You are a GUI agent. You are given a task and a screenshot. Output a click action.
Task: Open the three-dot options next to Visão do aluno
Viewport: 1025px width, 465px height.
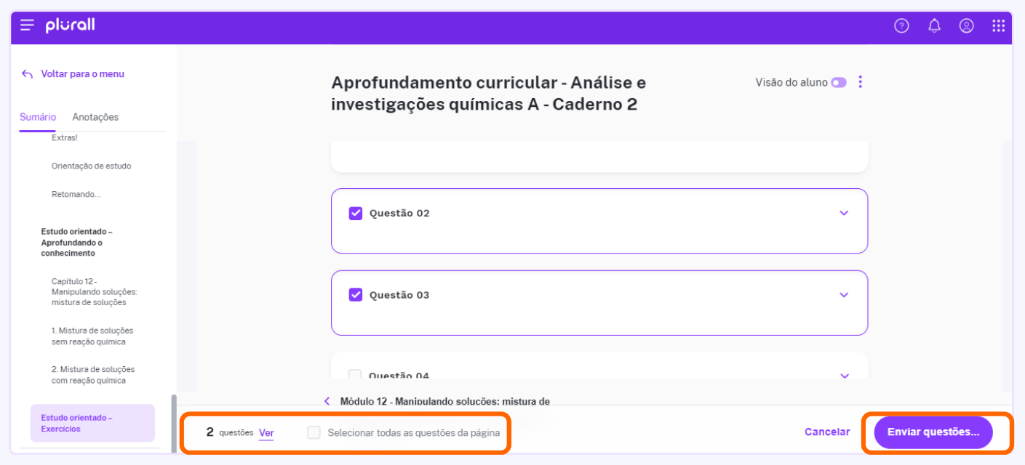click(x=861, y=82)
